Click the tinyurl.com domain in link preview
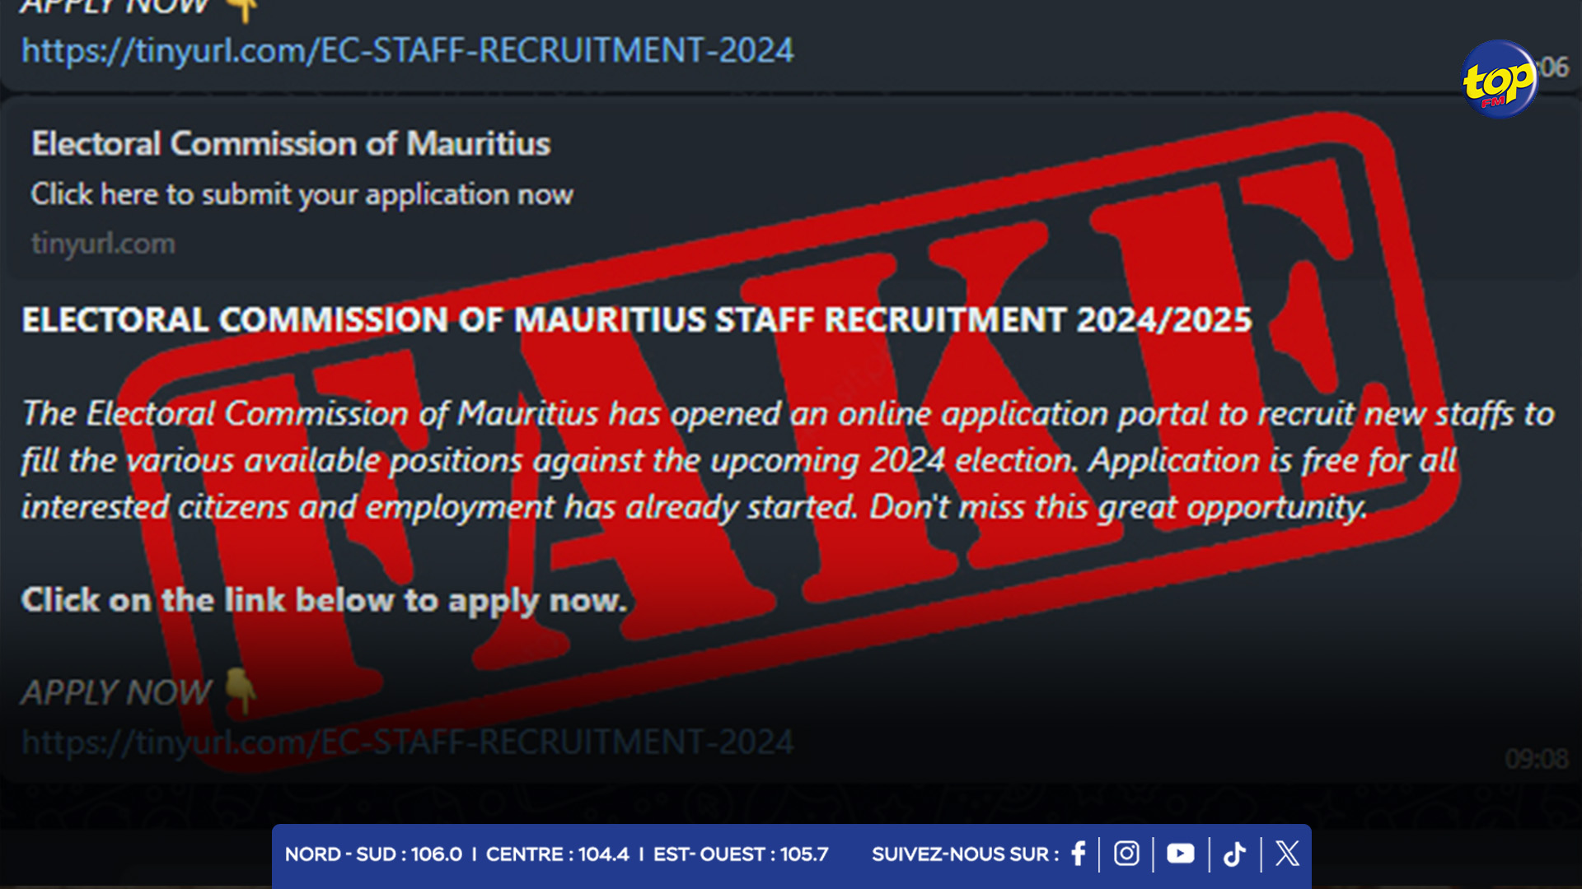 pos(103,244)
